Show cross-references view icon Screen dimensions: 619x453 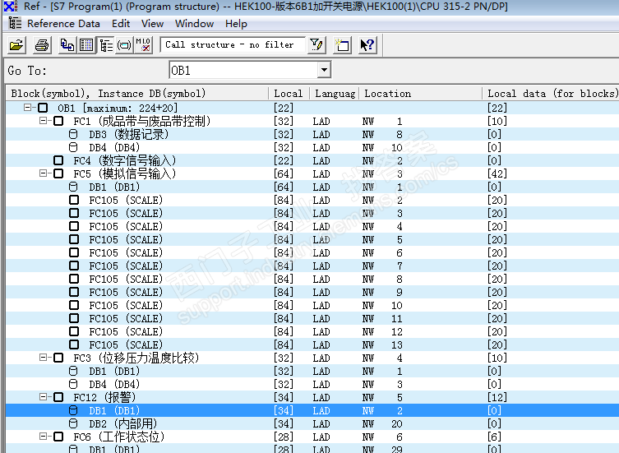[x=67, y=44]
